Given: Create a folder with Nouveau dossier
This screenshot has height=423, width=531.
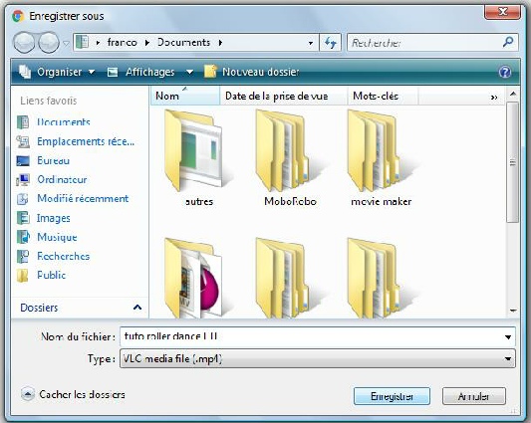Looking at the screenshot, I should 252,72.
